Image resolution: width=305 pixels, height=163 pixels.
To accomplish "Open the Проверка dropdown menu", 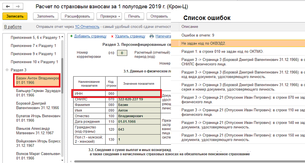I will coord(109,16).
